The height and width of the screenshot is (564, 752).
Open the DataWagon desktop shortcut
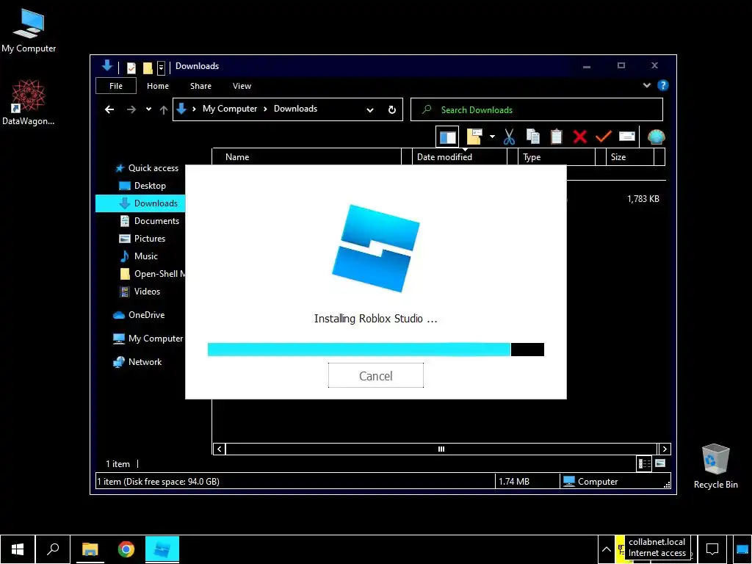click(x=29, y=103)
